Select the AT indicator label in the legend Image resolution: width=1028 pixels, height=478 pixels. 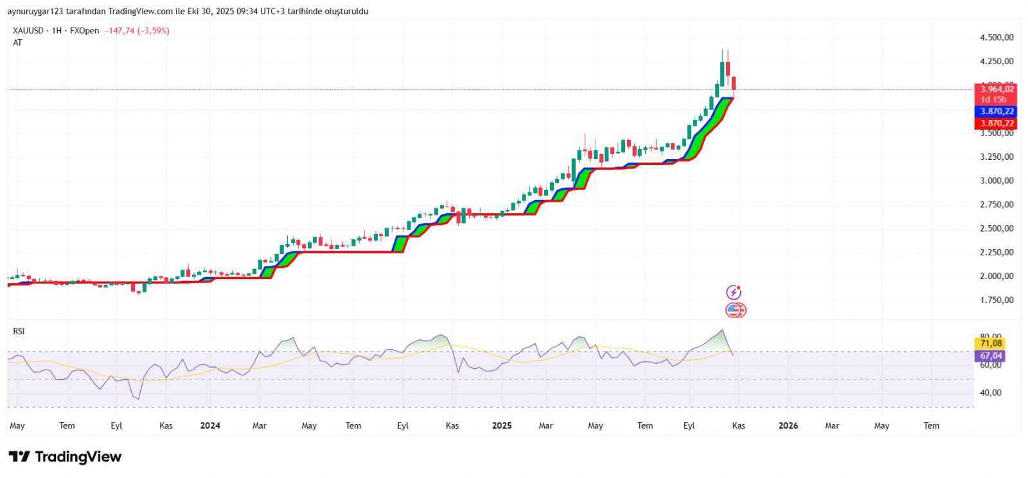[x=17, y=43]
